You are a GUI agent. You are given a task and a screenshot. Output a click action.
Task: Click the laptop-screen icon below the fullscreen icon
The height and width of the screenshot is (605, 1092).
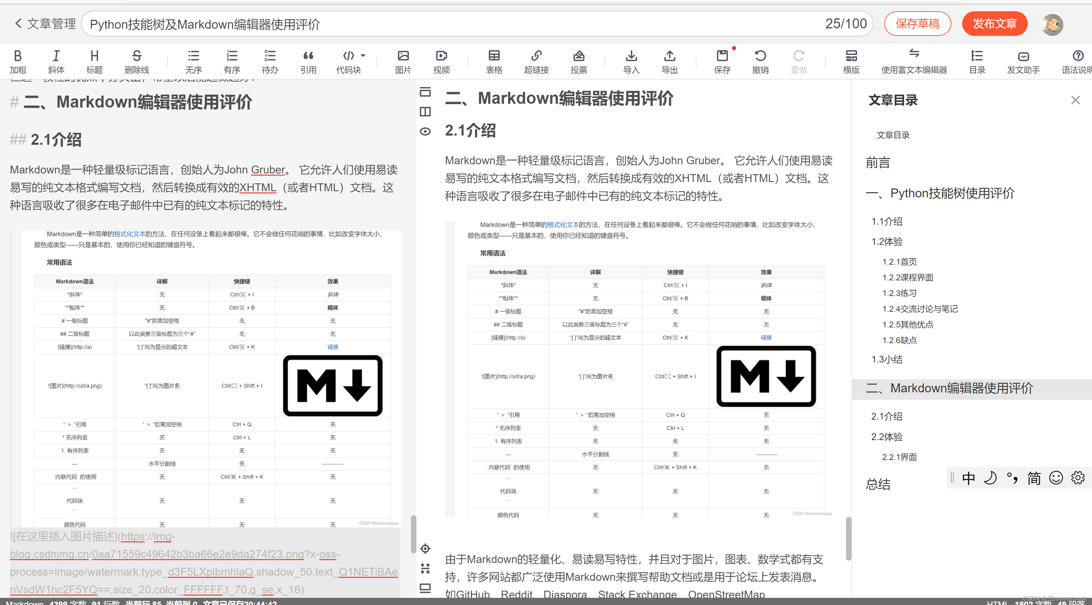click(x=425, y=588)
